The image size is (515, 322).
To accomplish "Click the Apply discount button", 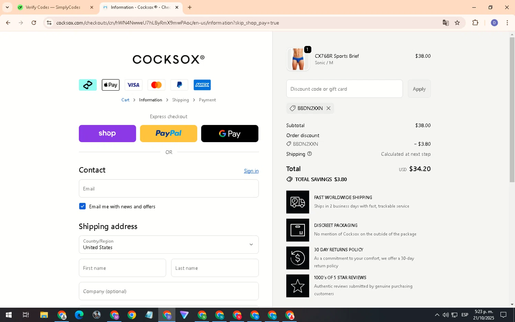I will pyautogui.click(x=419, y=89).
